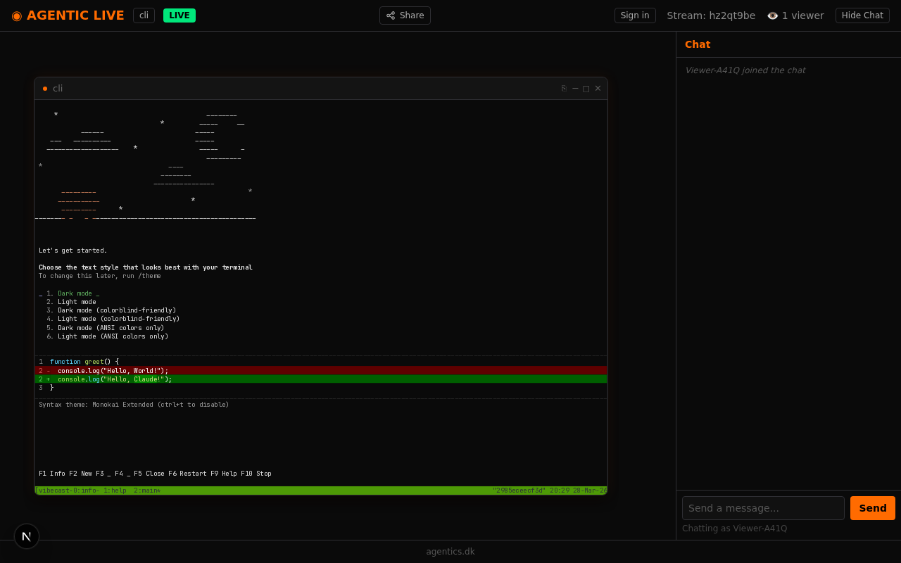Choose Light mode (colorblind-friendly) option
Screen dimensions: 901x563
click(118, 319)
